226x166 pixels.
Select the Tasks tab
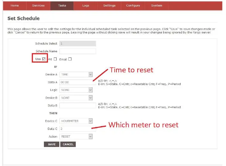(x=62, y=6)
